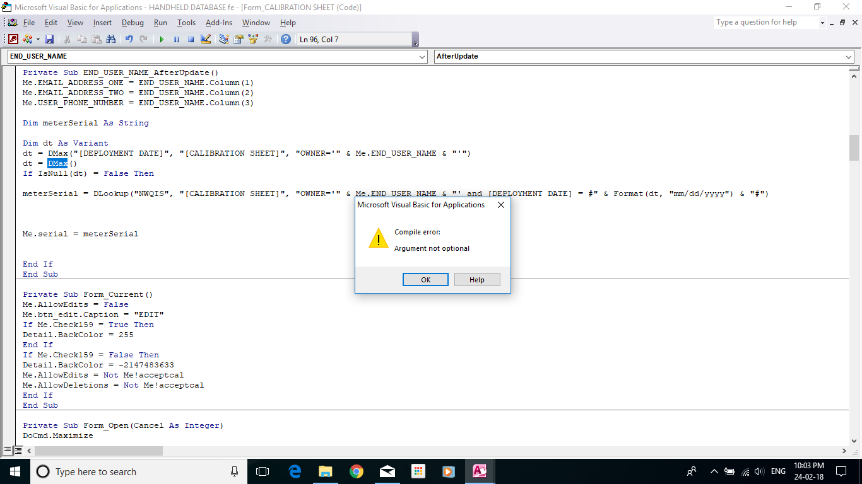The width and height of the screenshot is (862, 484).
Task: Open Task View from the taskbar
Action: point(263,471)
